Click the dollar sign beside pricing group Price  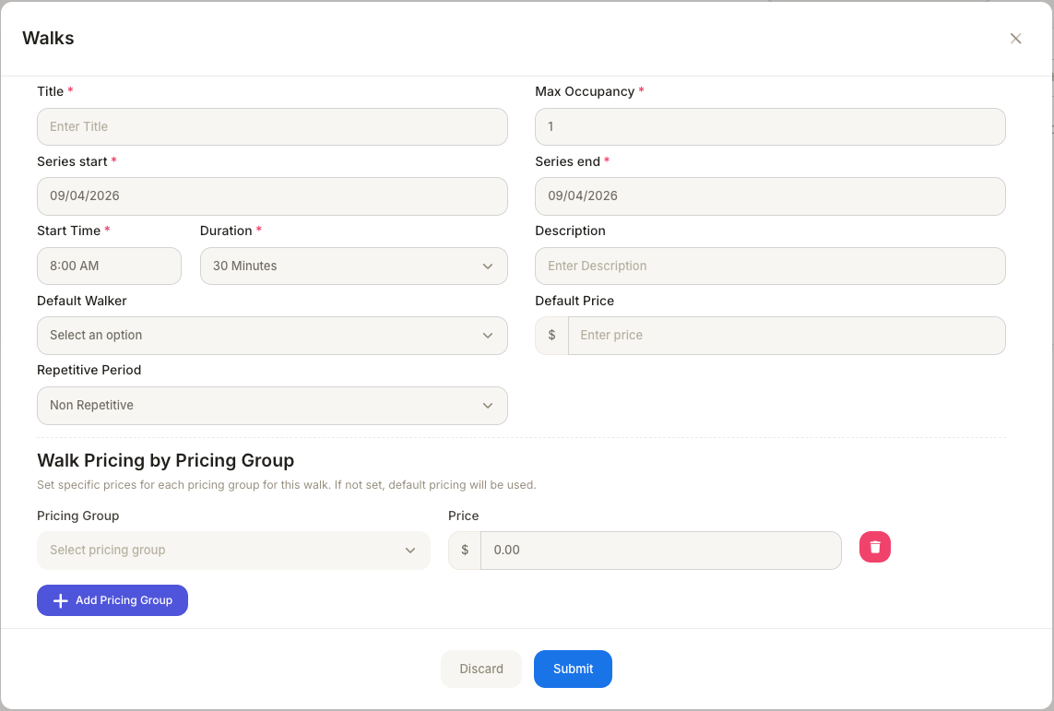pos(465,551)
